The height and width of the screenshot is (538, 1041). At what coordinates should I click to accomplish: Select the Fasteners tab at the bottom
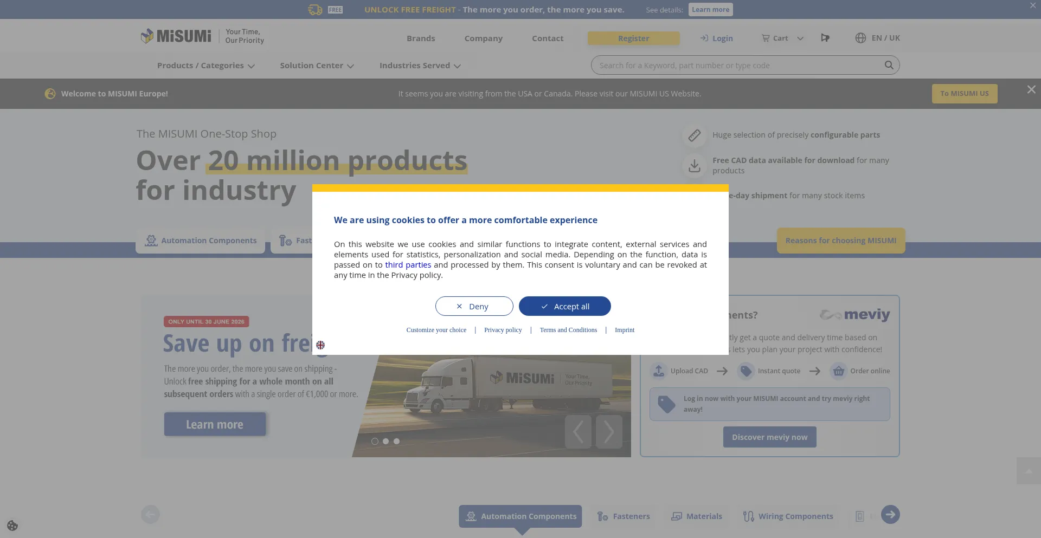pyautogui.click(x=624, y=516)
